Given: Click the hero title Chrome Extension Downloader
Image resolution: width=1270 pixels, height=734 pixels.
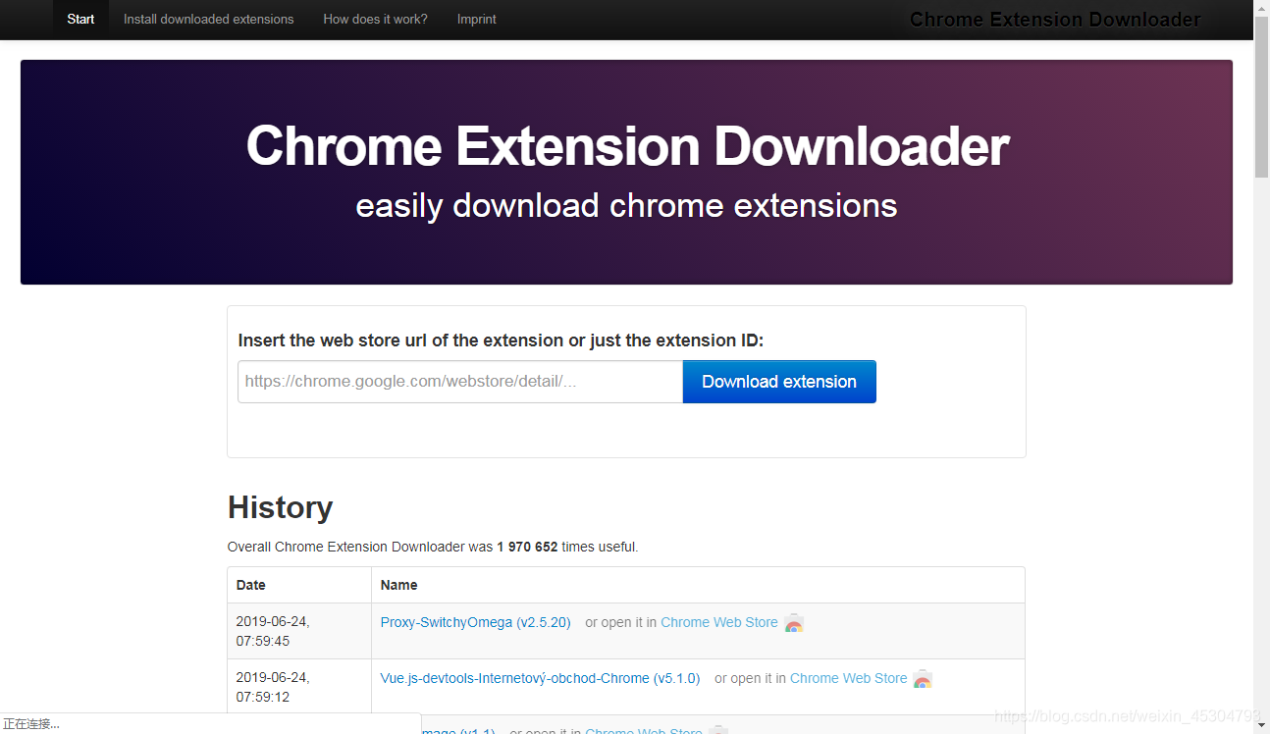Looking at the screenshot, I should 627,146.
